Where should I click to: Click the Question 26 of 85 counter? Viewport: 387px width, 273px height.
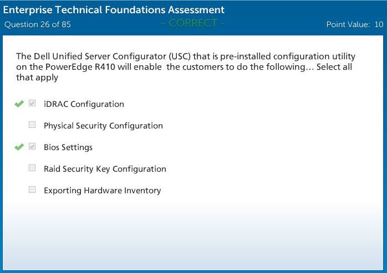[38, 24]
